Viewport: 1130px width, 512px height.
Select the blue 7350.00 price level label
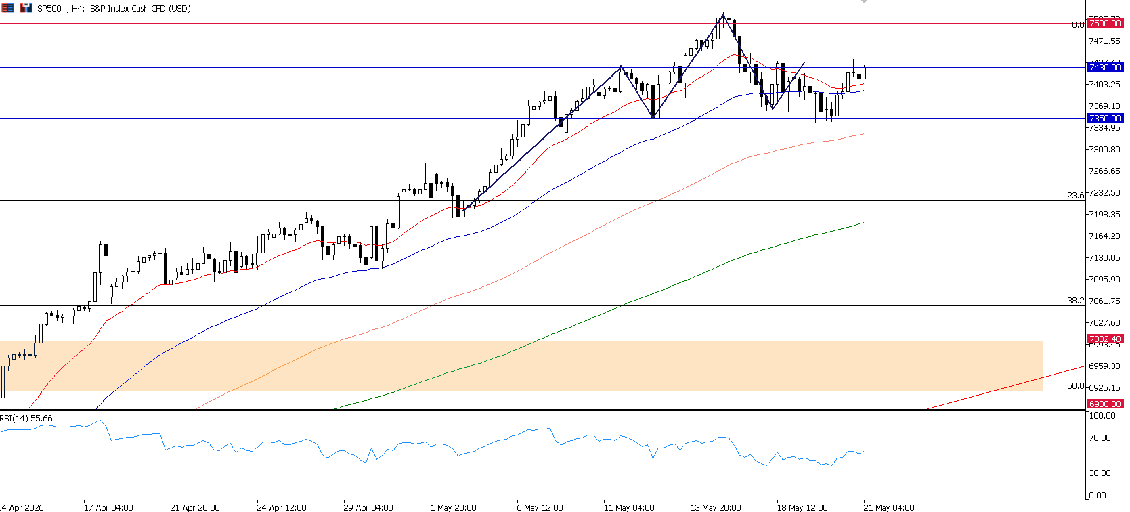pos(1105,118)
